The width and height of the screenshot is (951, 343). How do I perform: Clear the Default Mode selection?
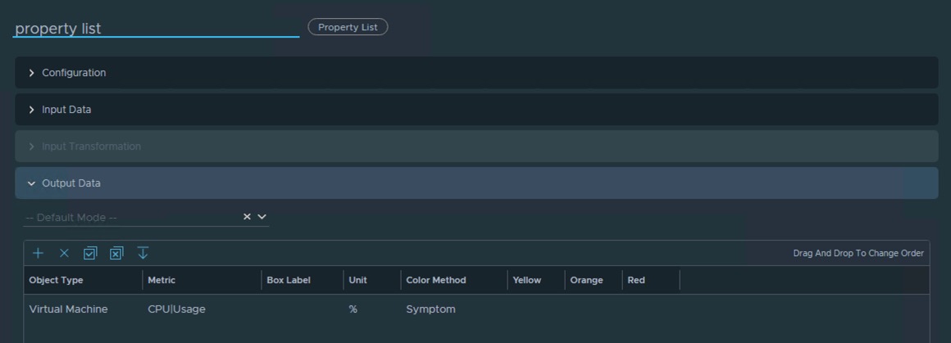247,217
